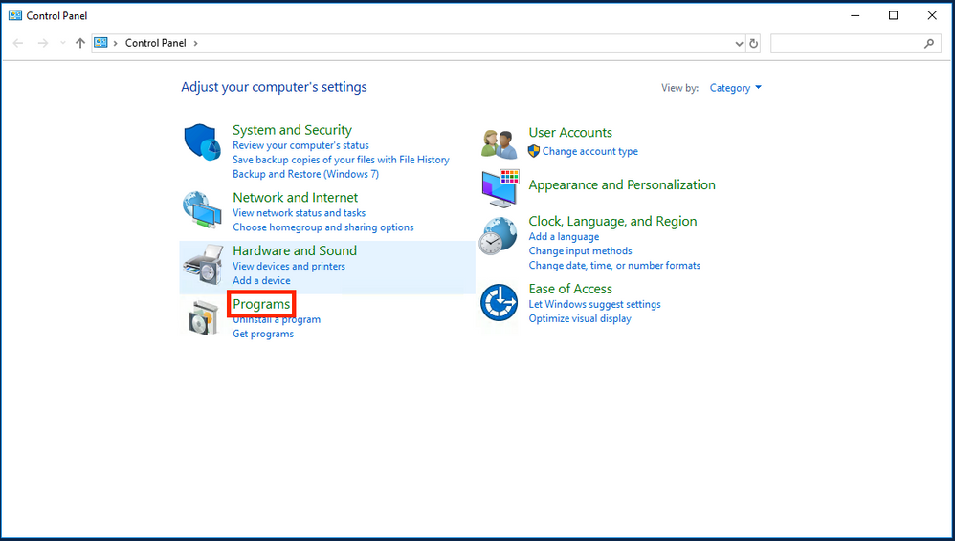Open the Network and Internet globe icon

[202, 210]
